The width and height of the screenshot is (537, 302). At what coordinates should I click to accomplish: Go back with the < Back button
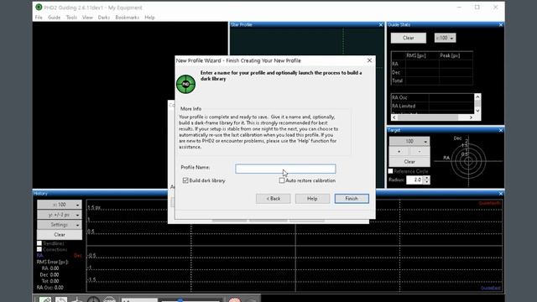coord(273,199)
